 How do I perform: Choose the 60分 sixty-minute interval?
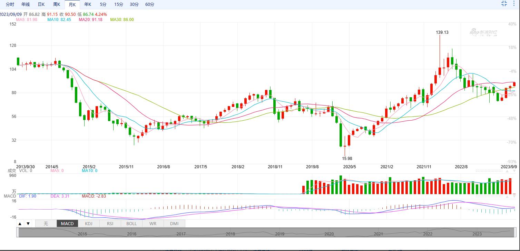pos(150,4)
